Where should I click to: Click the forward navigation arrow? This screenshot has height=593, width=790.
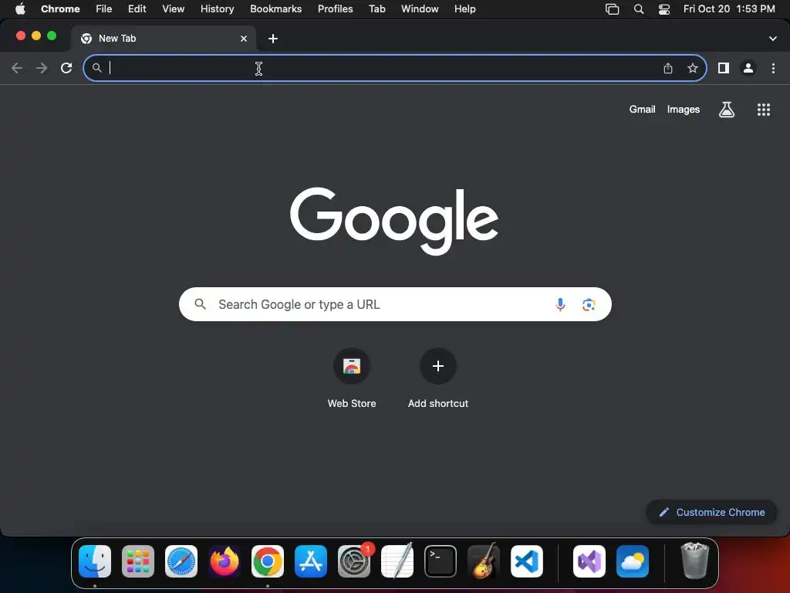point(42,68)
